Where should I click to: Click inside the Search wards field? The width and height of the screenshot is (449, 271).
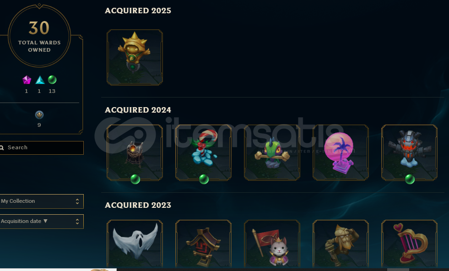coord(42,147)
